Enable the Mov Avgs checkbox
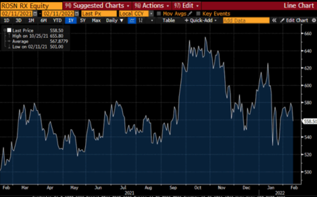This screenshot has width=317, height=197. click(159, 14)
